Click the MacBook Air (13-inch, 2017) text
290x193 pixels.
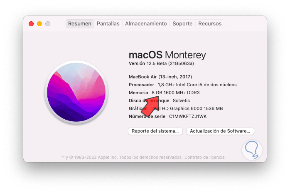pos(160,77)
